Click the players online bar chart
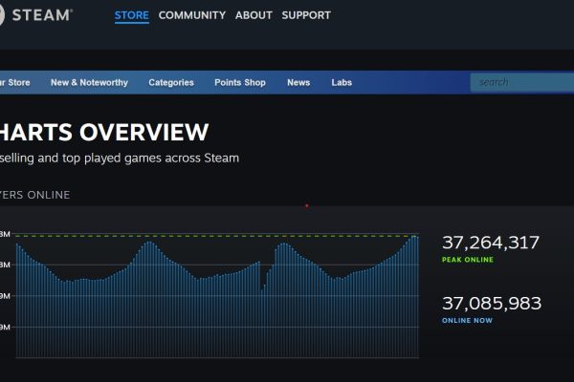Viewport: 574px width, 382px height. (217, 295)
